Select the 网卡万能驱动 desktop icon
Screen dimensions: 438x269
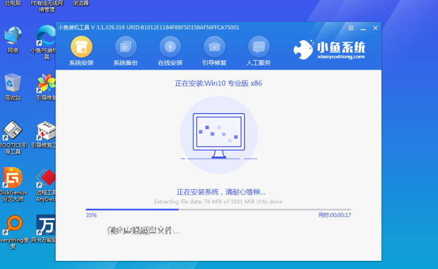(45, 228)
